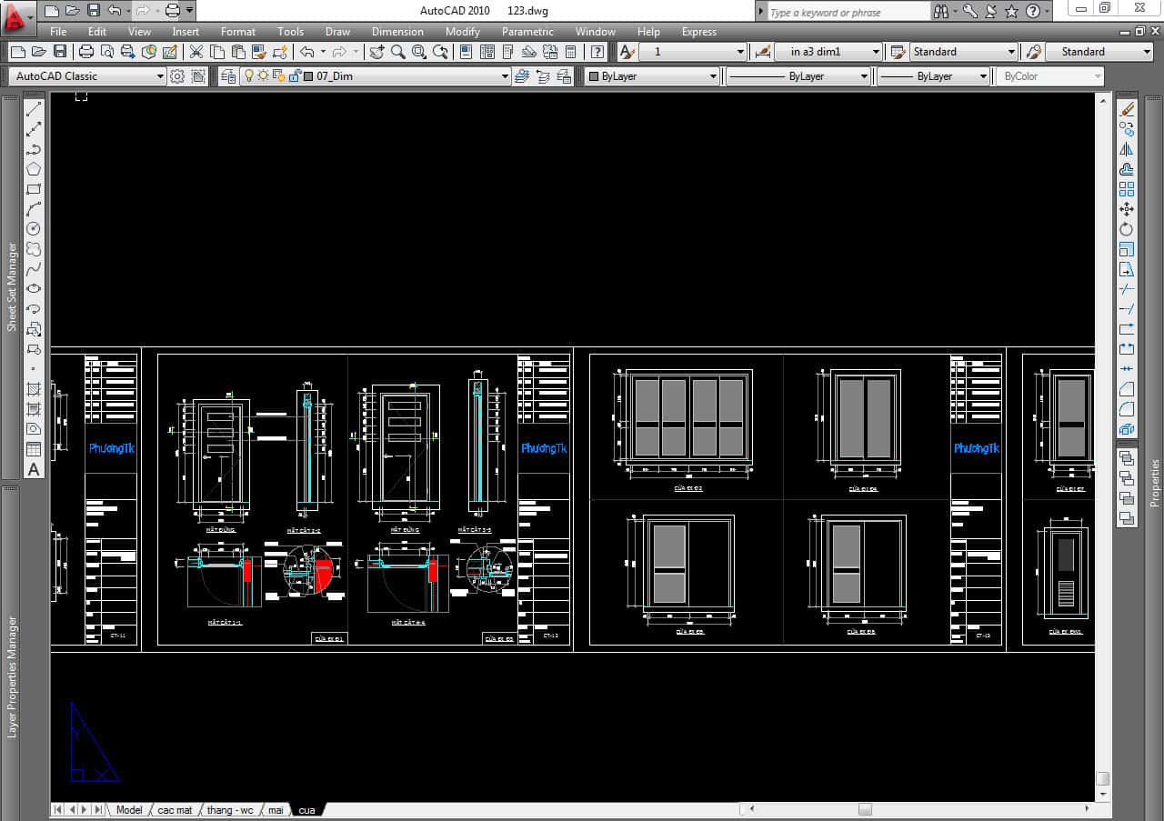Screen dimensions: 1164x821
Task: Toggle the 07_Dim layer light bulb off
Action: pyautogui.click(x=249, y=75)
